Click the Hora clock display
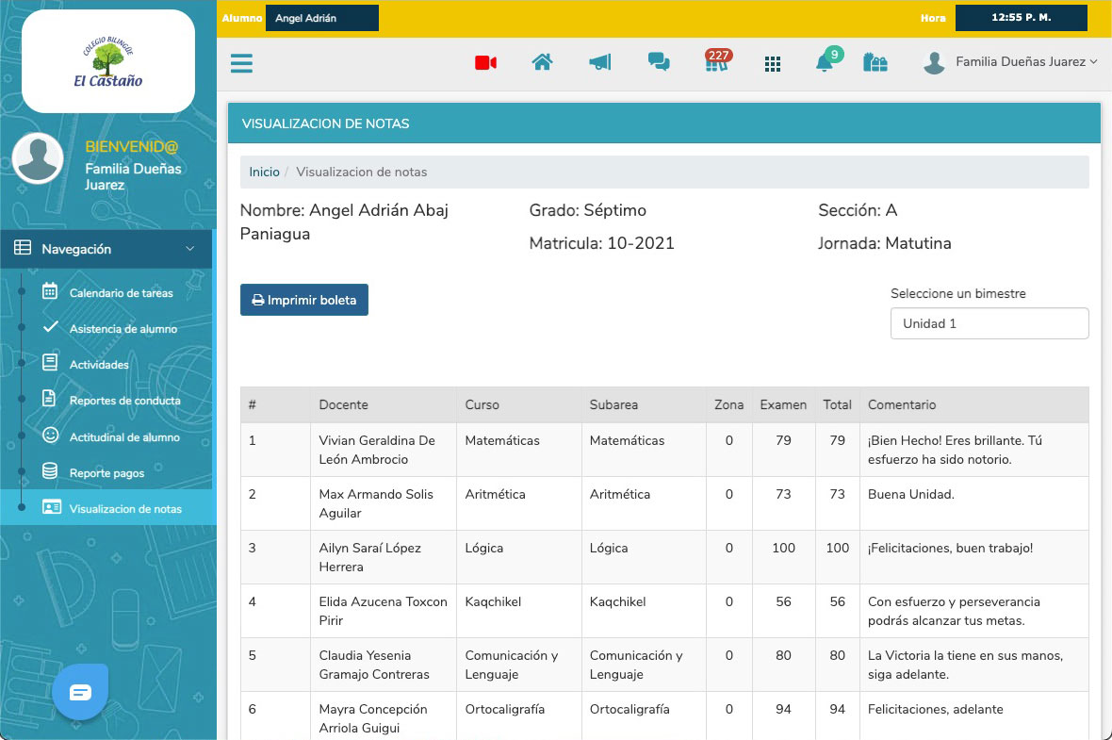 (1022, 18)
